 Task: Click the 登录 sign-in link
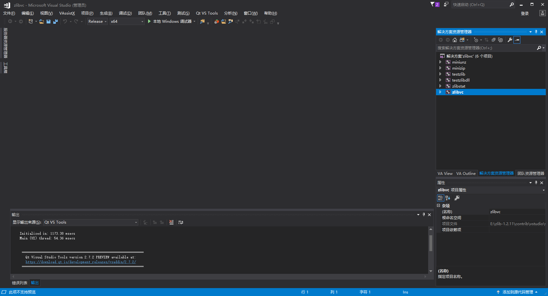(525, 14)
